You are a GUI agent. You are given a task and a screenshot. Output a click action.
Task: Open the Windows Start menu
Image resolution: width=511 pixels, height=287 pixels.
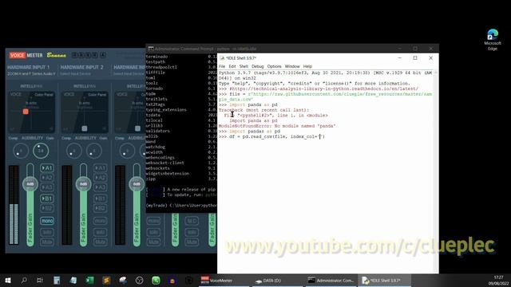point(8,280)
